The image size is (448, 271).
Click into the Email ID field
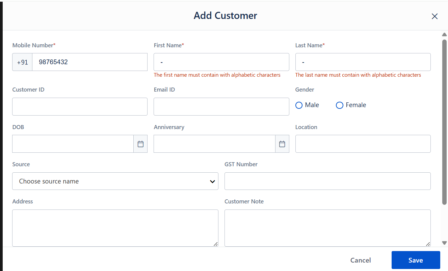coord(221,106)
